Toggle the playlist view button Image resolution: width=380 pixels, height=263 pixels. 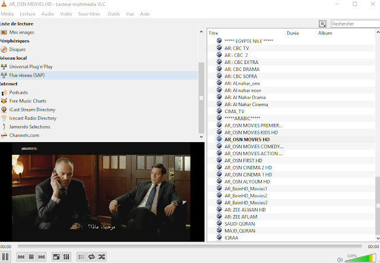pyautogui.click(x=81, y=256)
